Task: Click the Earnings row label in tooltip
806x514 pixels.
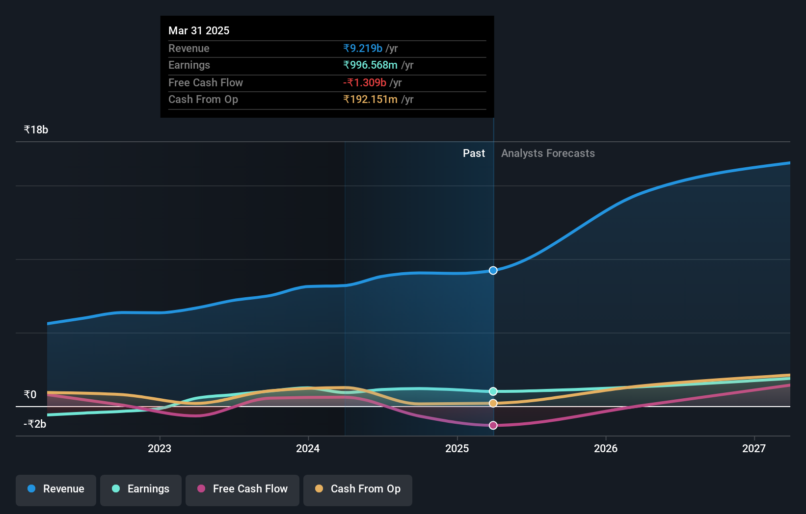Action: [189, 65]
